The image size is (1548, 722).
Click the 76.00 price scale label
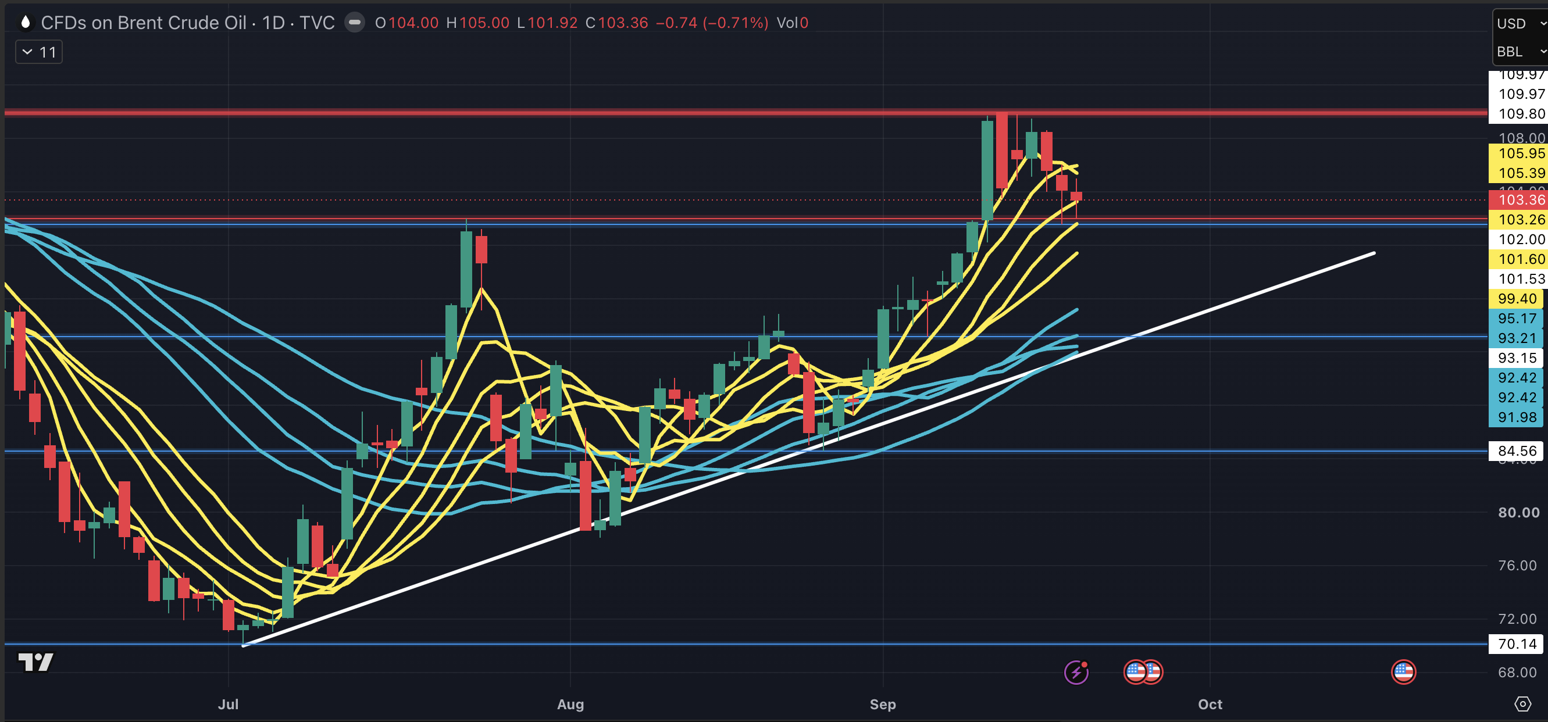1517,565
